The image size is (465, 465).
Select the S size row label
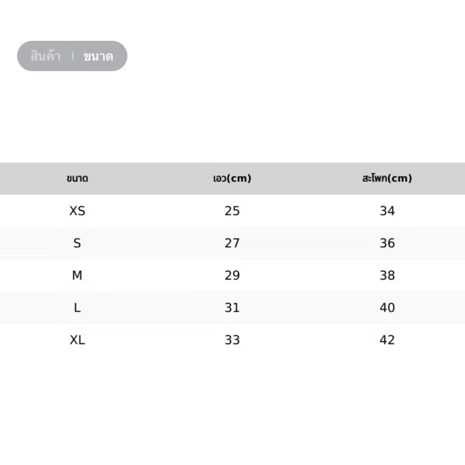tap(77, 243)
